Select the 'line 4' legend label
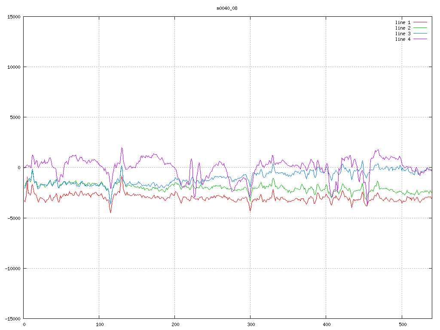The image size is (440, 330). [403, 39]
